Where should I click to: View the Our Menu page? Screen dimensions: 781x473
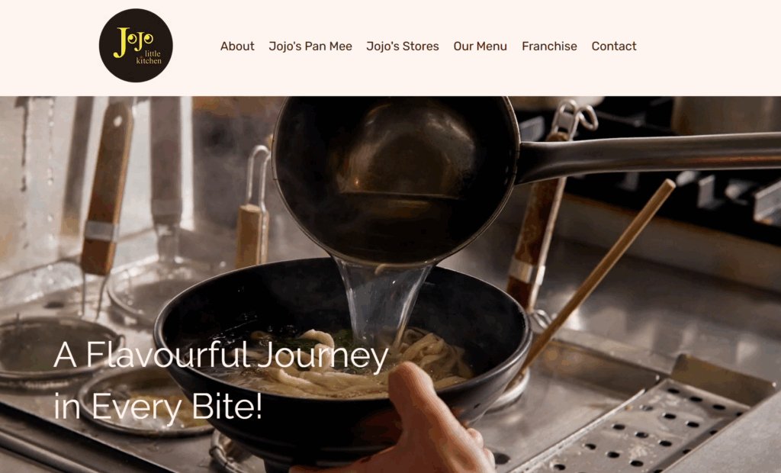tap(480, 47)
